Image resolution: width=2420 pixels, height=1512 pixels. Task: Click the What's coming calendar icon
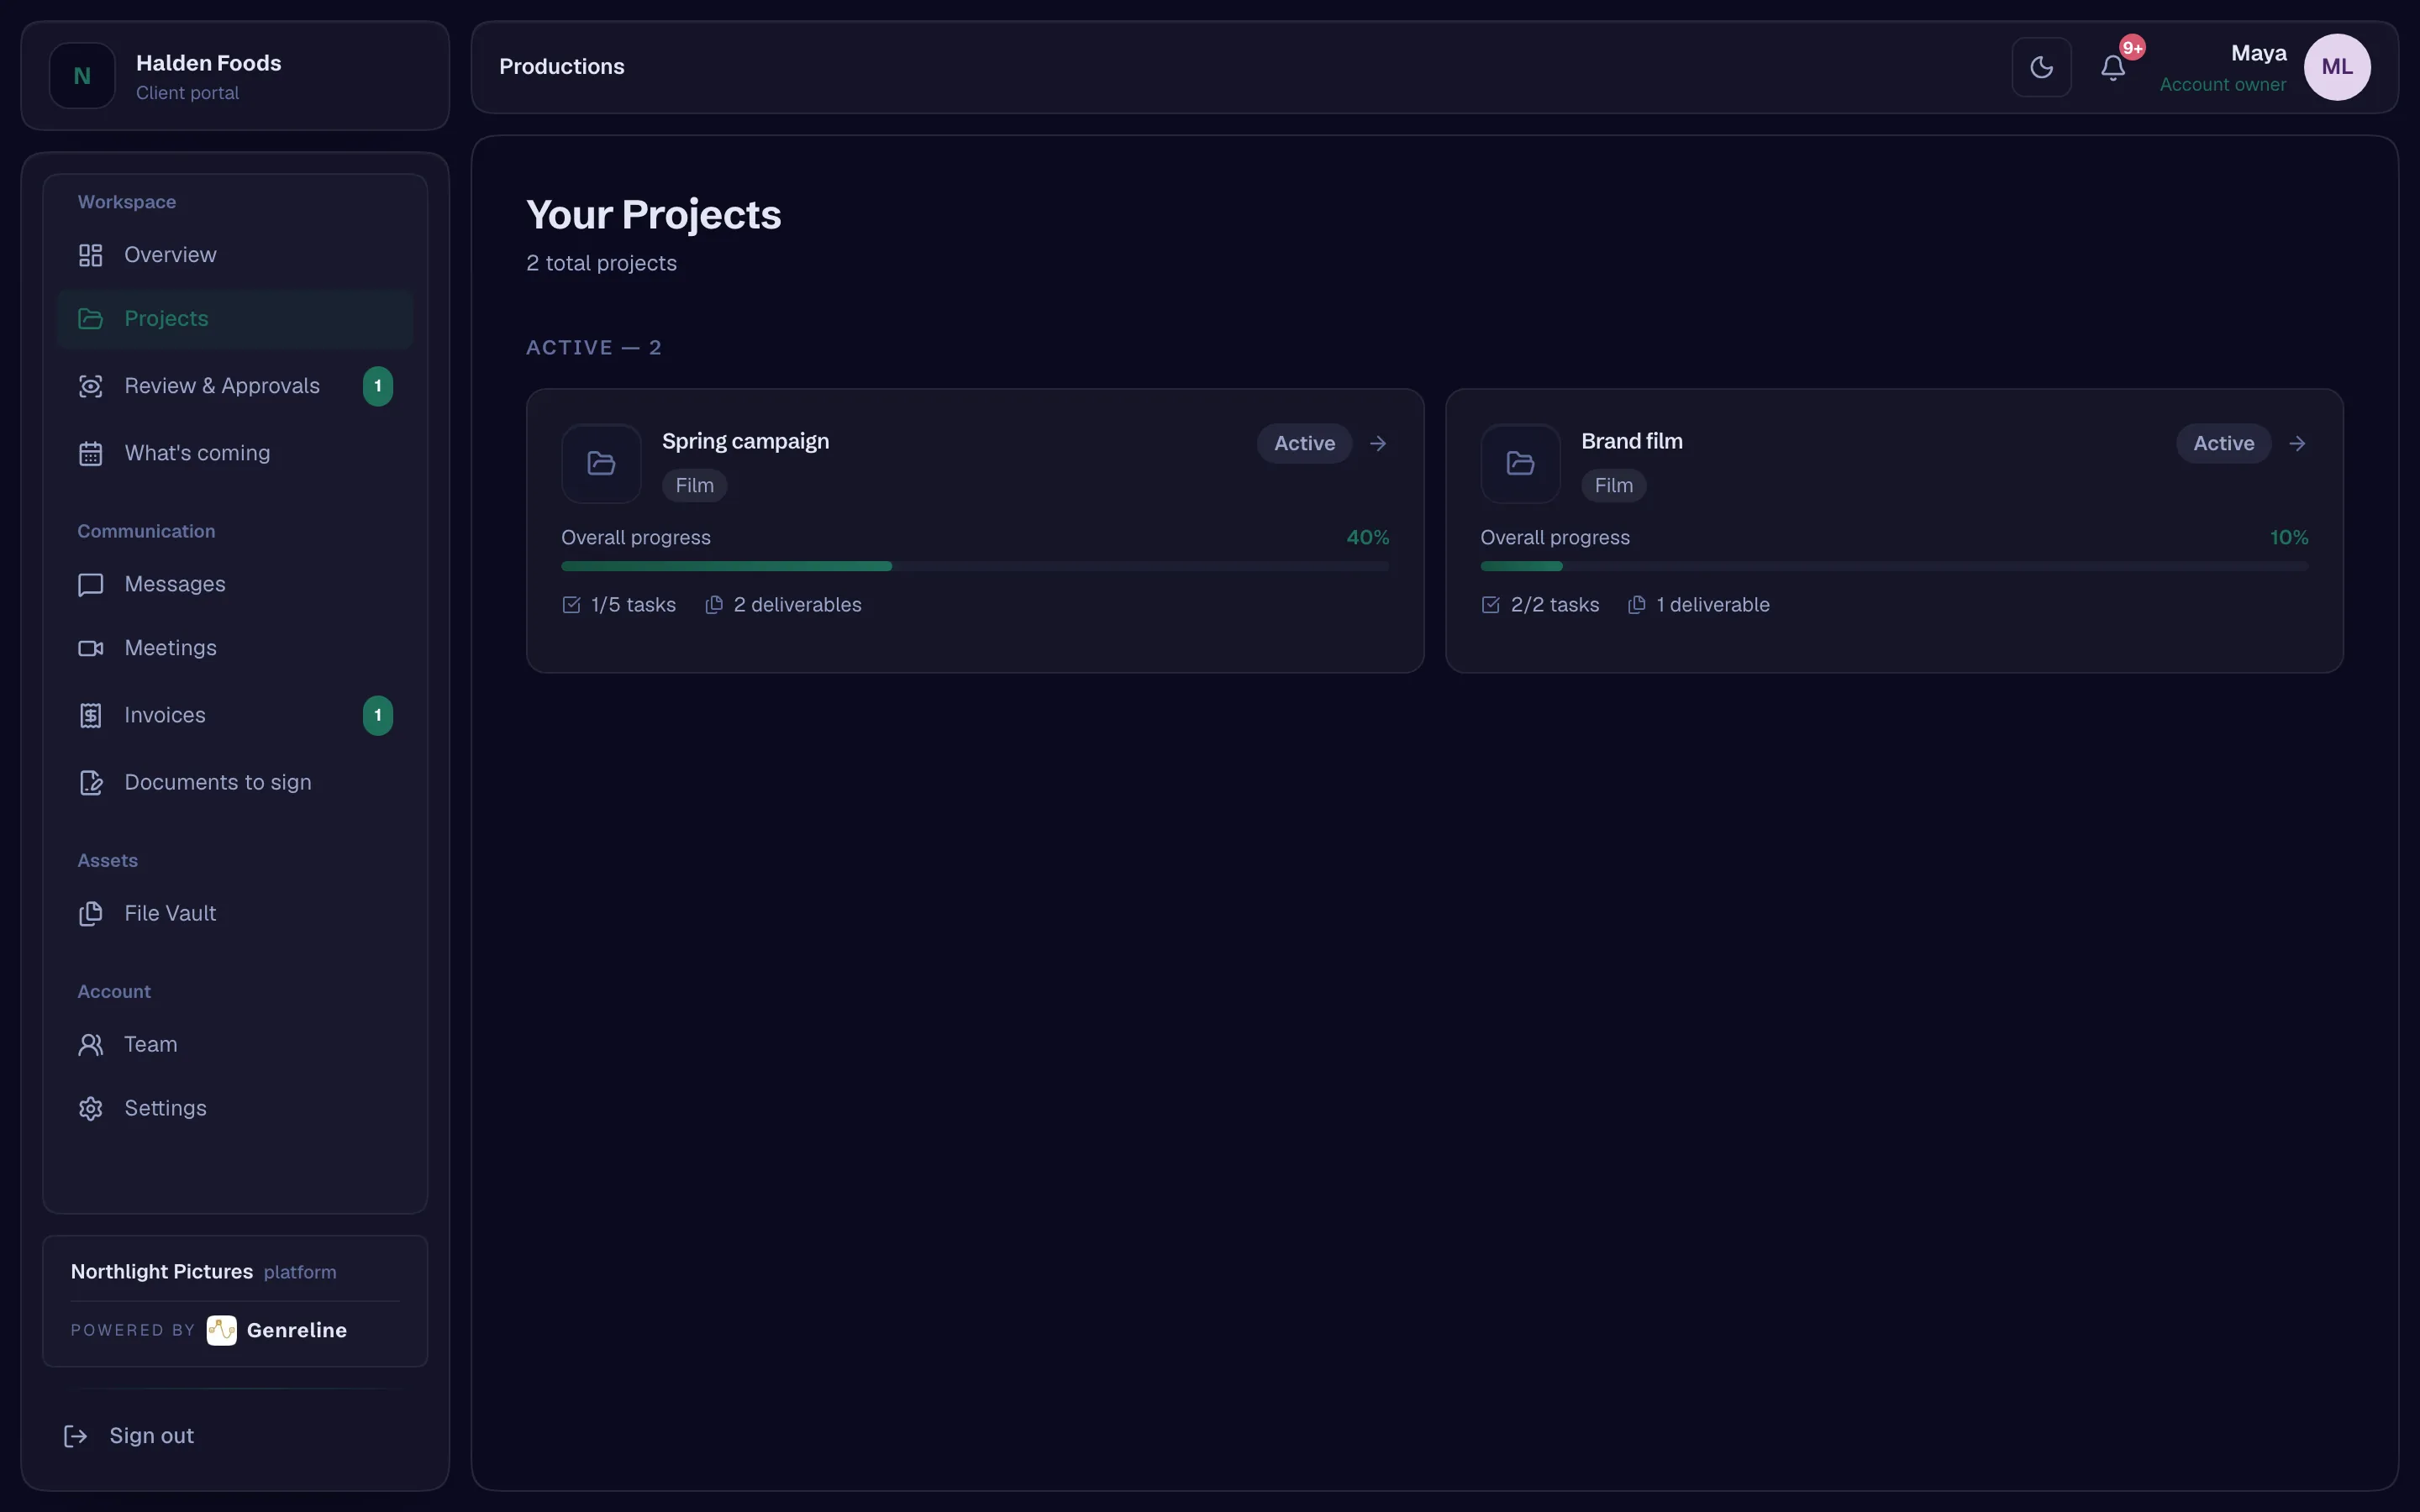click(x=91, y=453)
